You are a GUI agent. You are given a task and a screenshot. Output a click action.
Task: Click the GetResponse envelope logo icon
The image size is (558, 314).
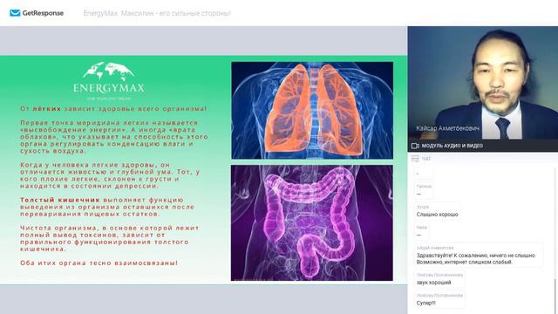[x=15, y=13]
